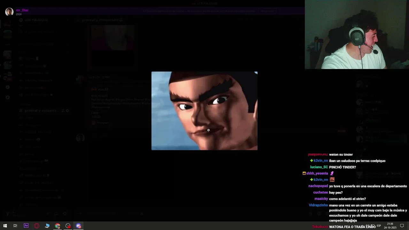This screenshot has width=409, height=230.
Task: Open the Windows Start menu
Action: [x=5, y=226]
